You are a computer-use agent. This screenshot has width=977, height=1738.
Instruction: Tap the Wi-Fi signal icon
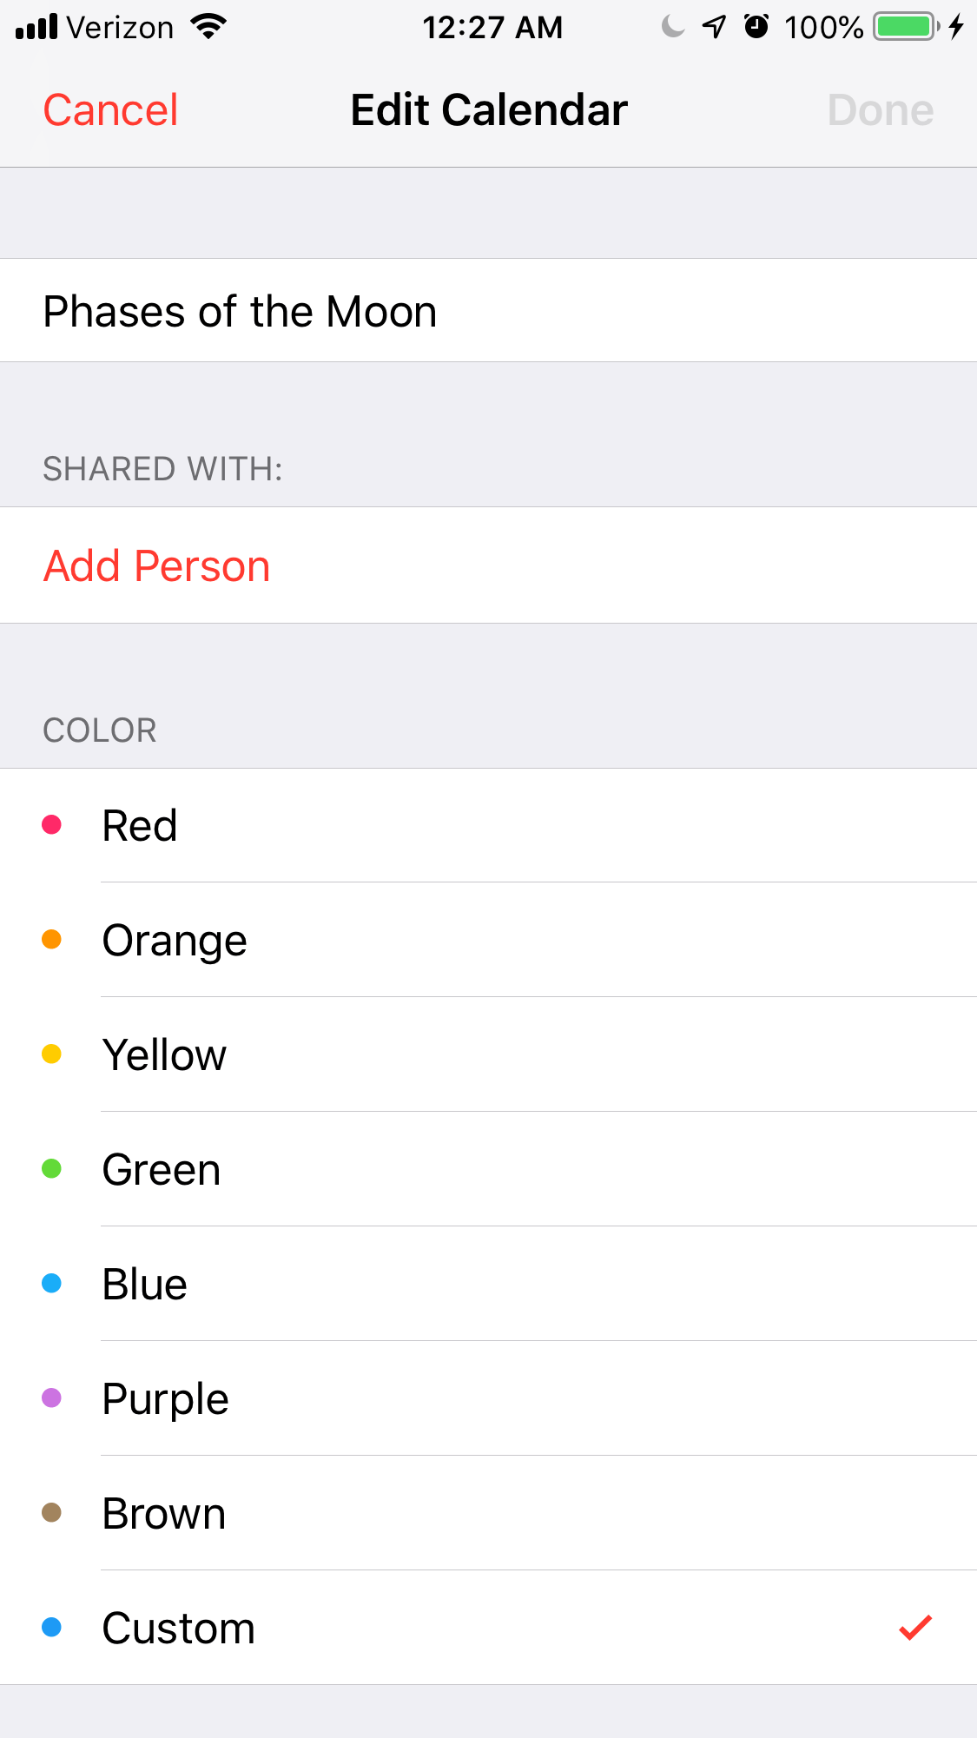(208, 27)
